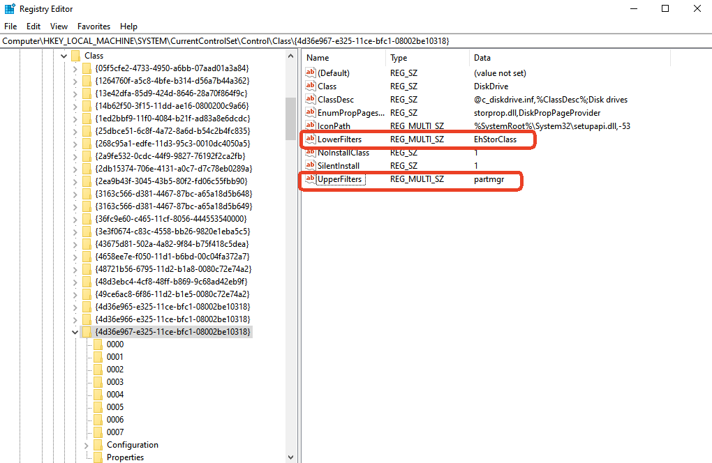Open the UpperFilters value string icon
The width and height of the screenshot is (712, 463).
[x=309, y=179]
